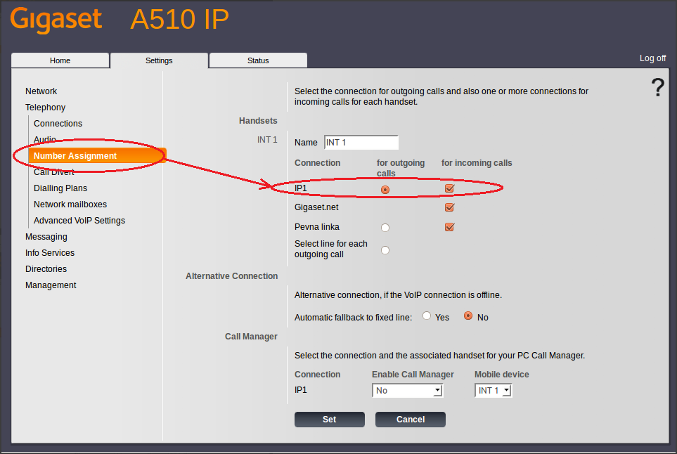
Task: Switch to the Status tab
Action: click(258, 60)
